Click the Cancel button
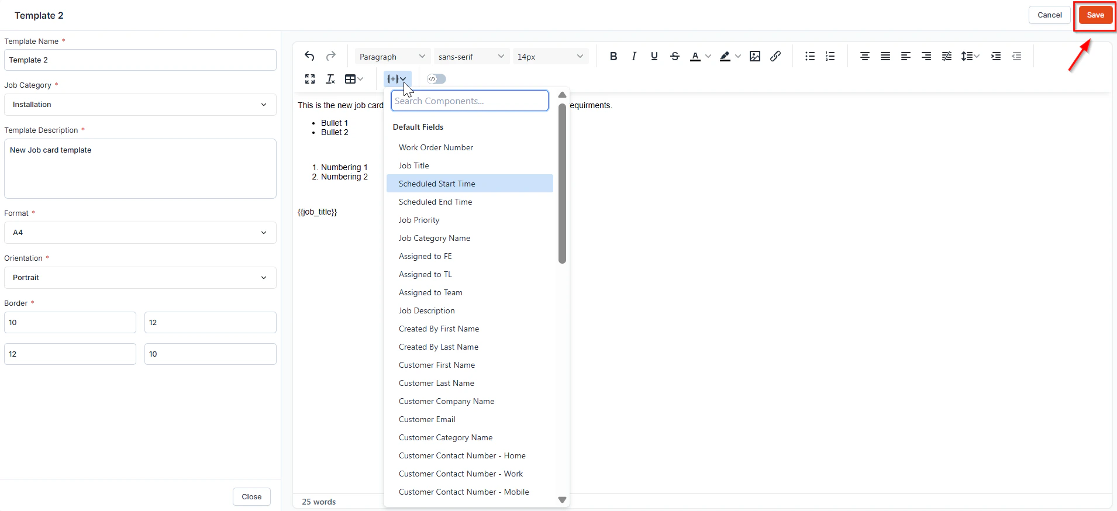This screenshot has height=511, width=1117. [x=1049, y=15]
